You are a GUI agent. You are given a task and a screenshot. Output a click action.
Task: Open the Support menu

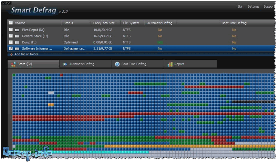(x=269, y=7)
